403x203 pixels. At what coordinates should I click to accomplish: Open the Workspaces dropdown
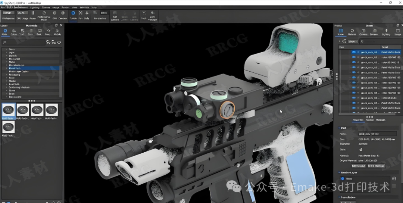pos(8,13)
